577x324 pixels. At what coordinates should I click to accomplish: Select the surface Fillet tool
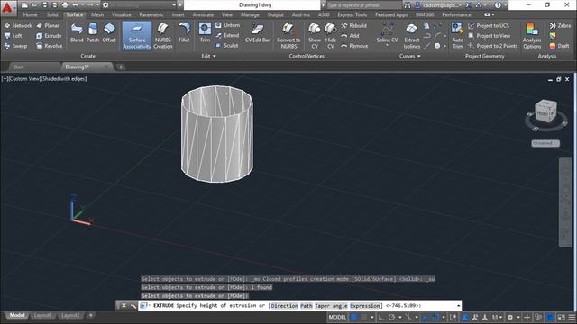[x=184, y=33]
